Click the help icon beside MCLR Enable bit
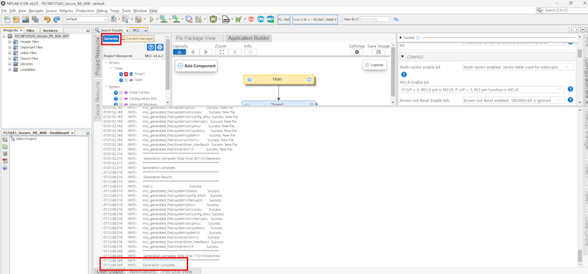Image resolution: width=588 pixels, height=274 pixels. point(570,89)
